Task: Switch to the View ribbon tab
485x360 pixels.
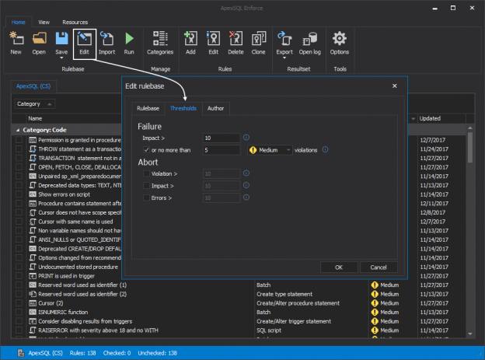Action: click(x=44, y=22)
